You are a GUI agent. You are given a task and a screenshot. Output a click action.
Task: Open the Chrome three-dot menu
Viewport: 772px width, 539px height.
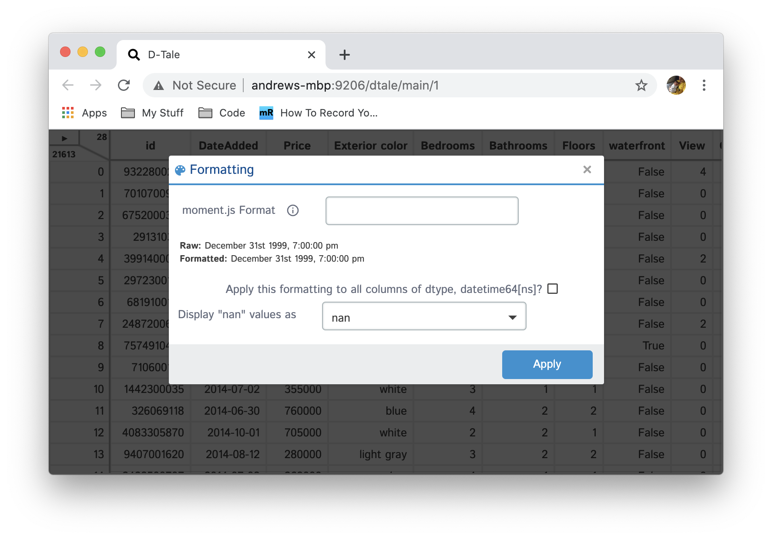[x=704, y=85]
